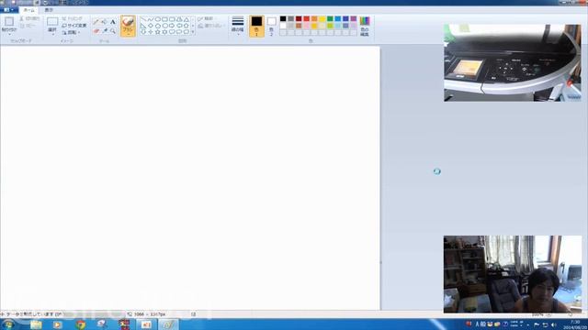Pick the lime palette swatch
The image size is (588, 330).
click(x=330, y=26)
